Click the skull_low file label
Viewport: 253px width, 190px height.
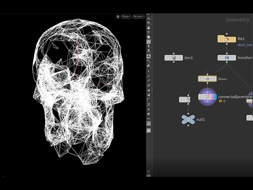pos(245,45)
